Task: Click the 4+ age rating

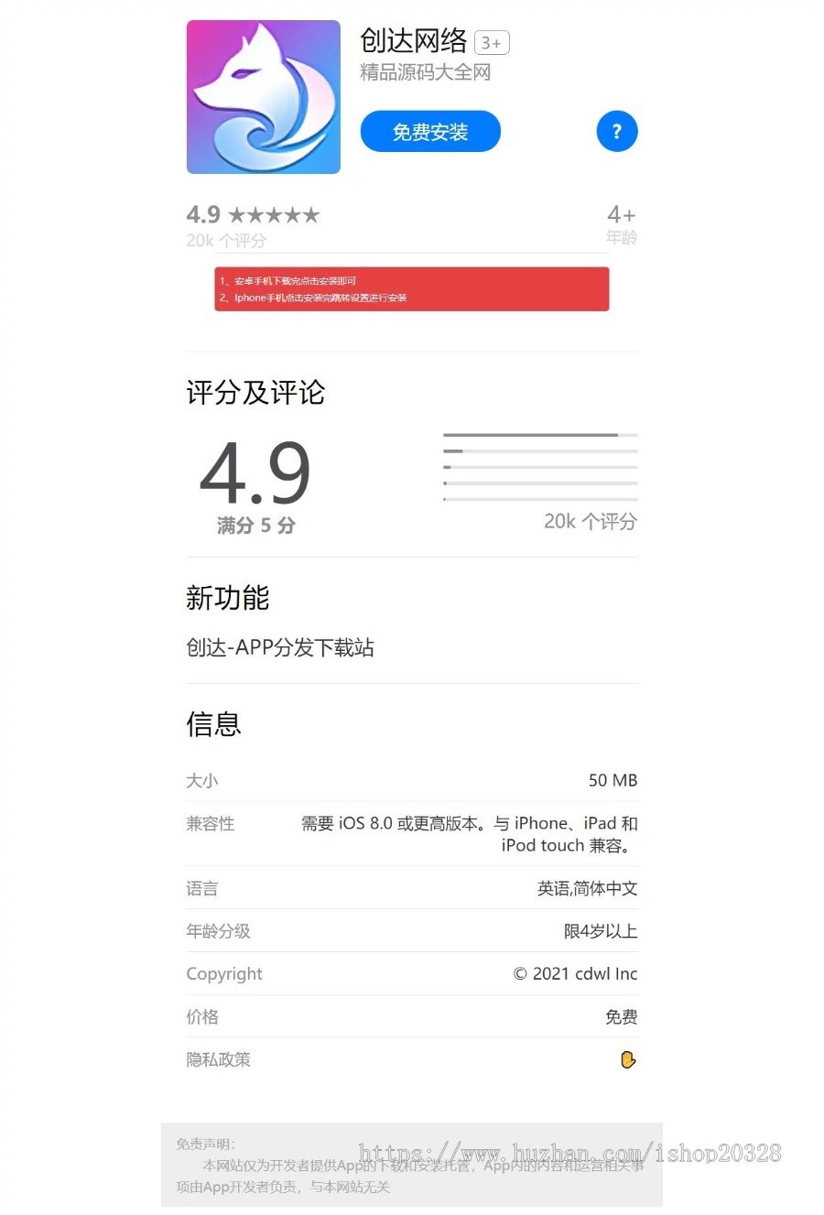Action: coord(622,215)
